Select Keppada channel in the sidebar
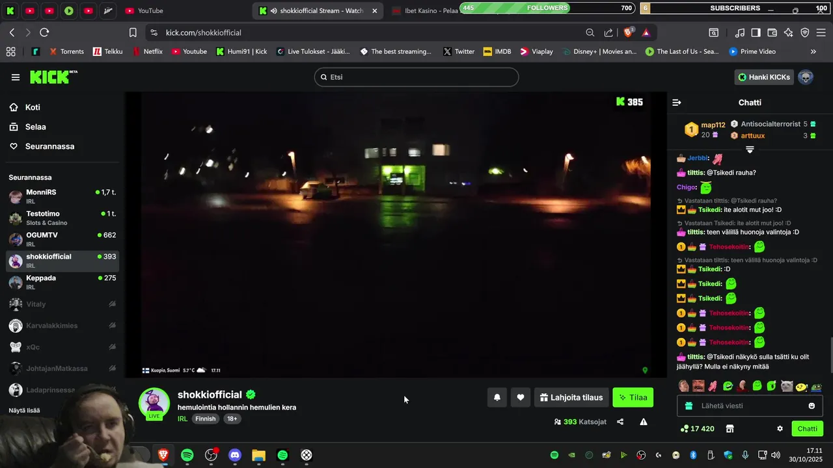Viewport: 833px width, 468px height. [x=62, y=282]
